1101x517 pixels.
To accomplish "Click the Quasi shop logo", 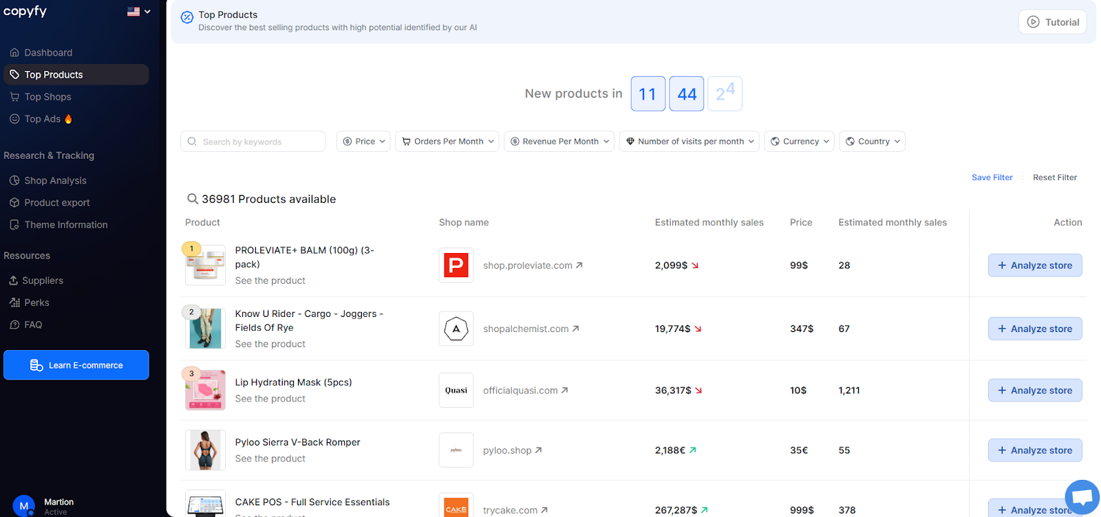I will pos(456,390).
